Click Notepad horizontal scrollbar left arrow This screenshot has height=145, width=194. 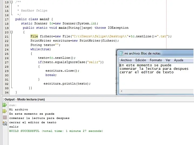click(122, 91)
